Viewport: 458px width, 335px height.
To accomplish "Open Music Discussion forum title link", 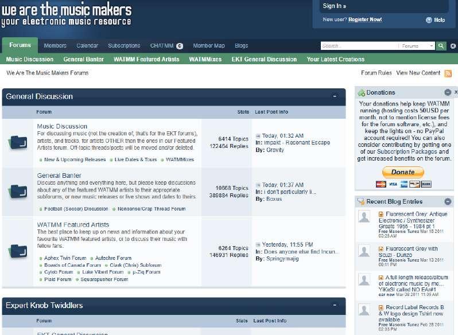I will 62,126.
